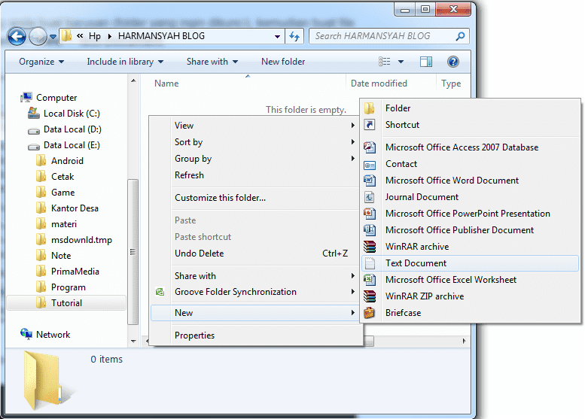The height and width of the screenshot is (419, 585).
Task: Choose Refresh in context menu
Action: pos(256,175)
